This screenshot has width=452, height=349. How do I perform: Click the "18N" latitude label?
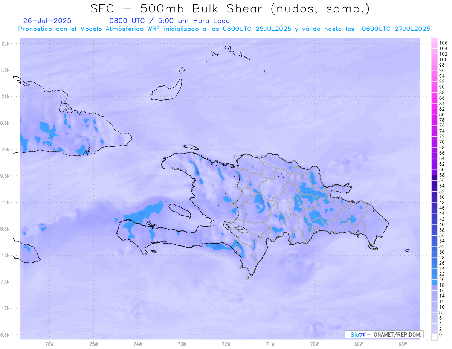(6, 255)
